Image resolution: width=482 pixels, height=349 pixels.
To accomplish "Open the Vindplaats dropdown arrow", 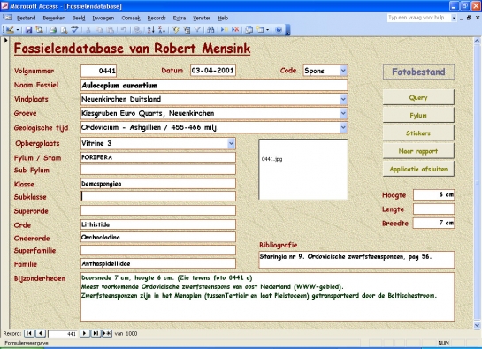I will point(343,99).
